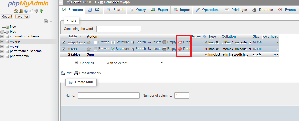299x121 pixels.
Task: Click the Search icon in users row
Action: coord(133,49)
